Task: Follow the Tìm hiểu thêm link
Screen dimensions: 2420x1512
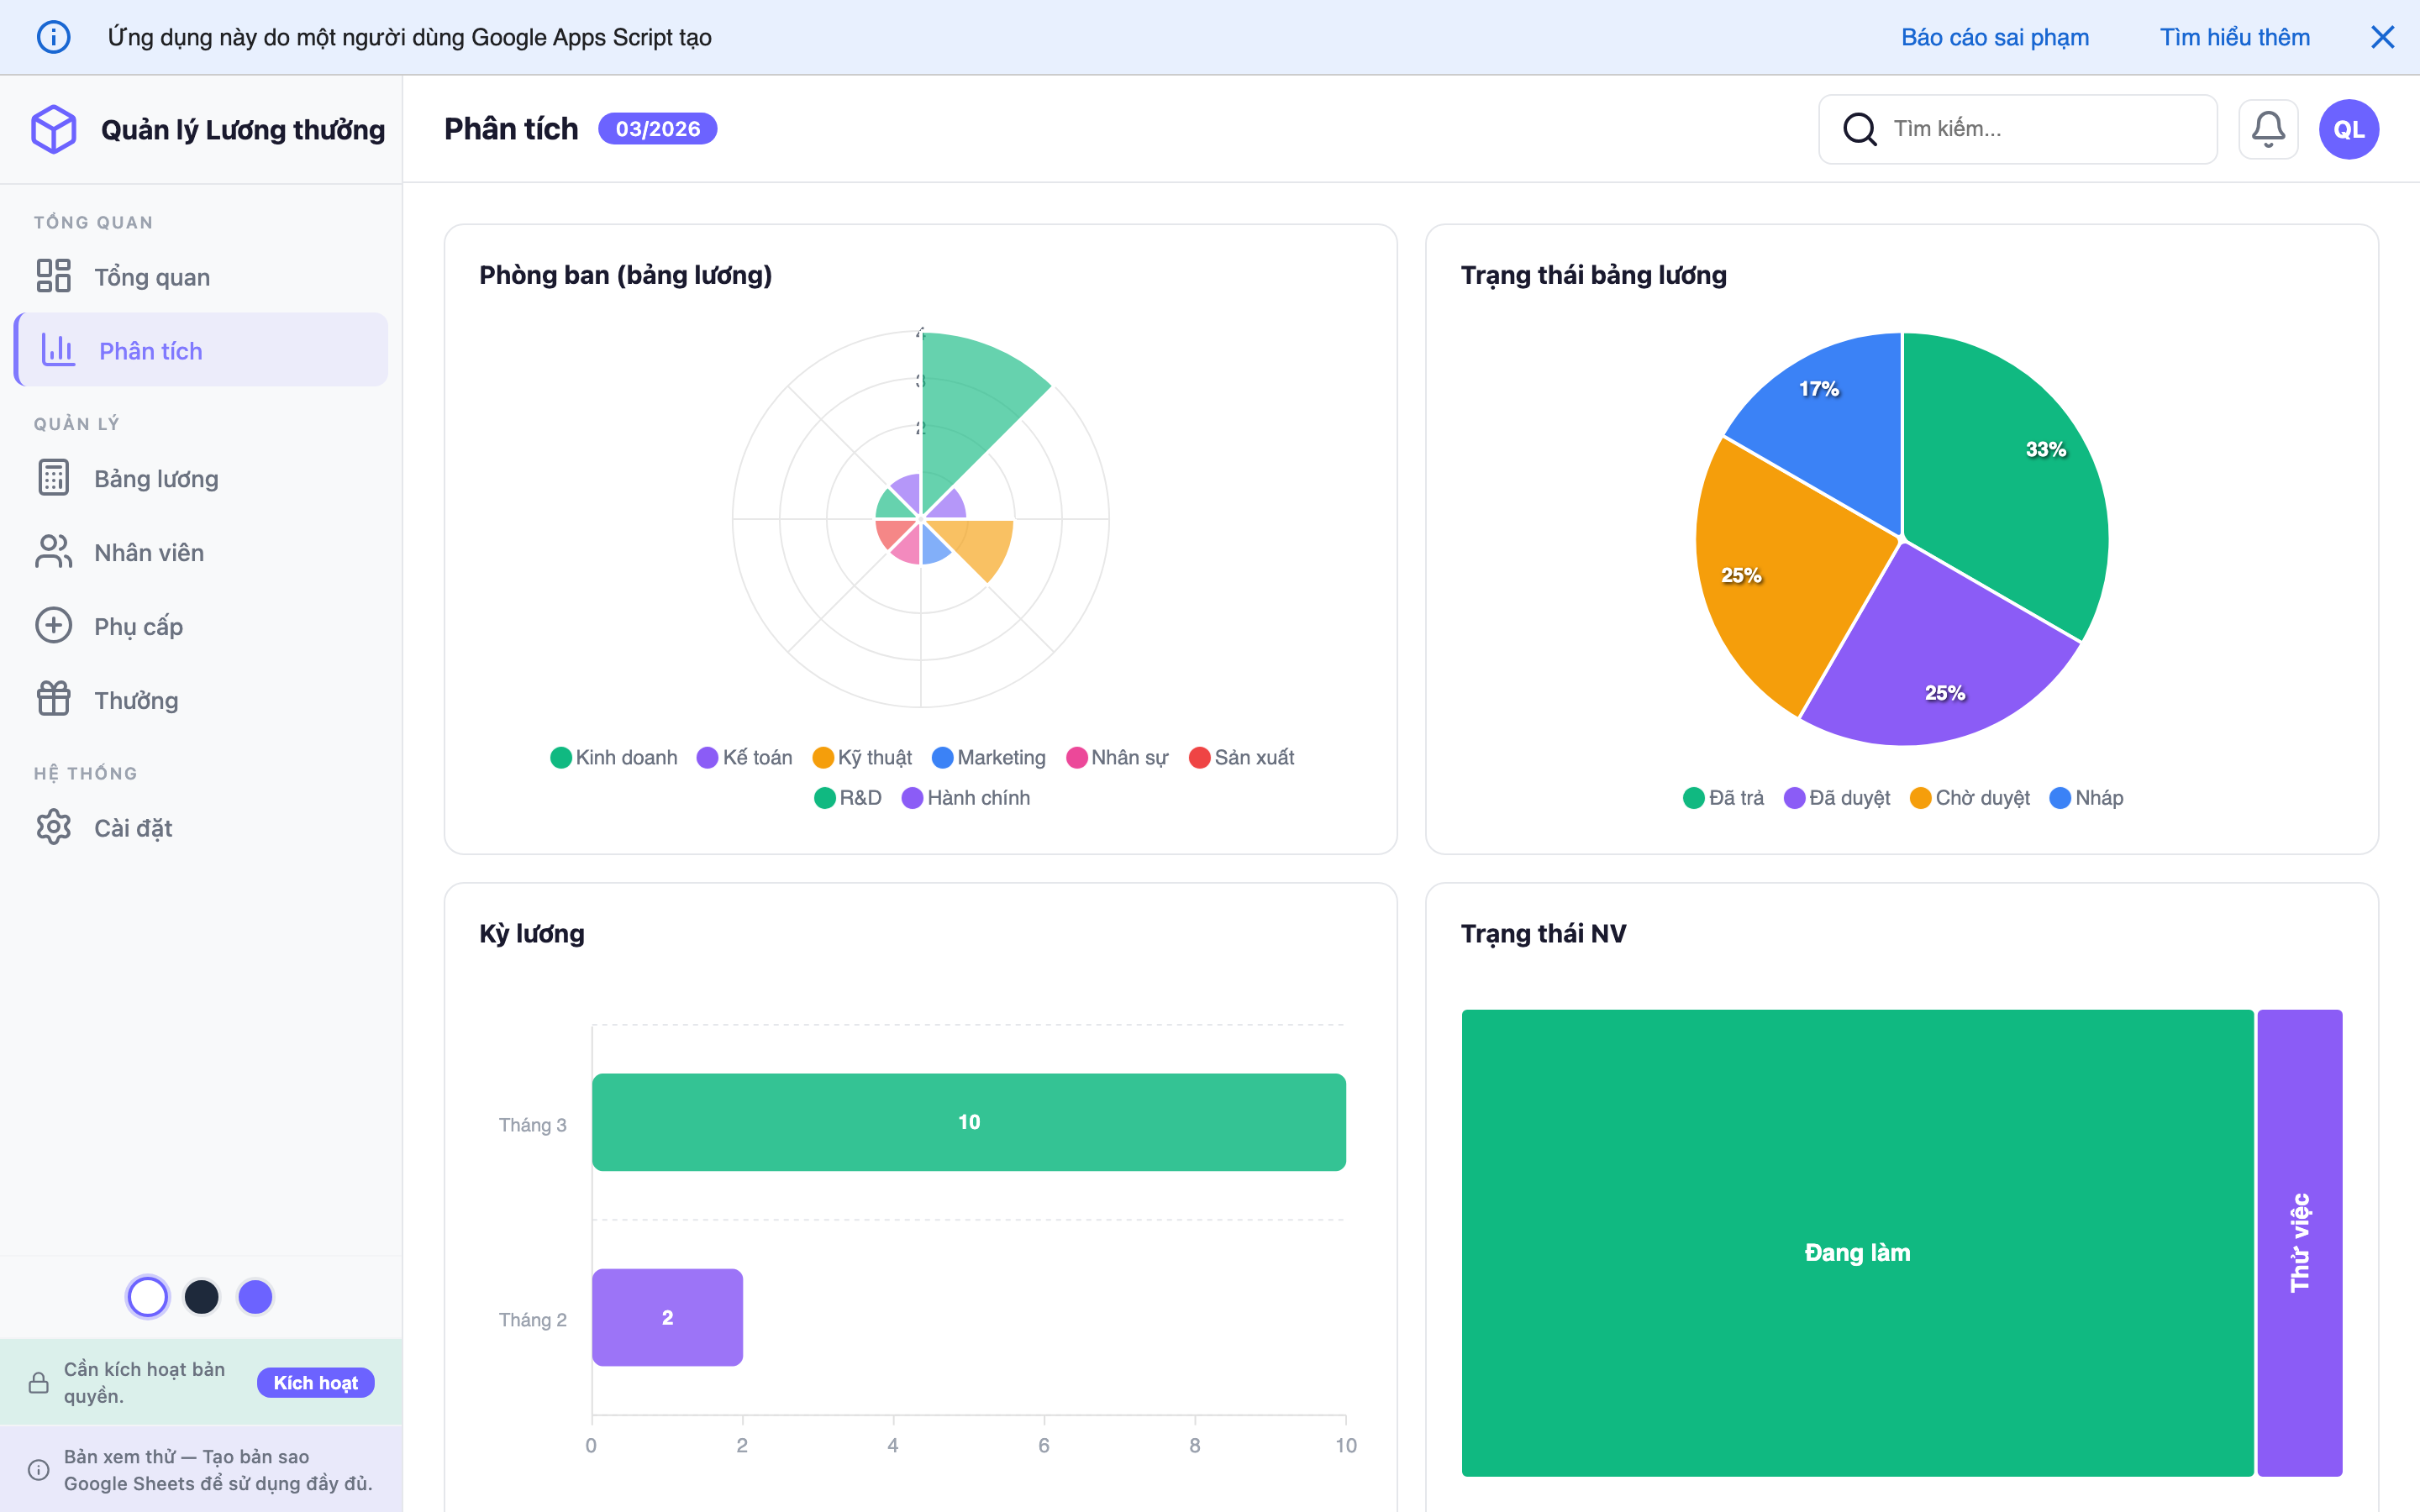Action: pyautogui.click(x=2234, y=37)
